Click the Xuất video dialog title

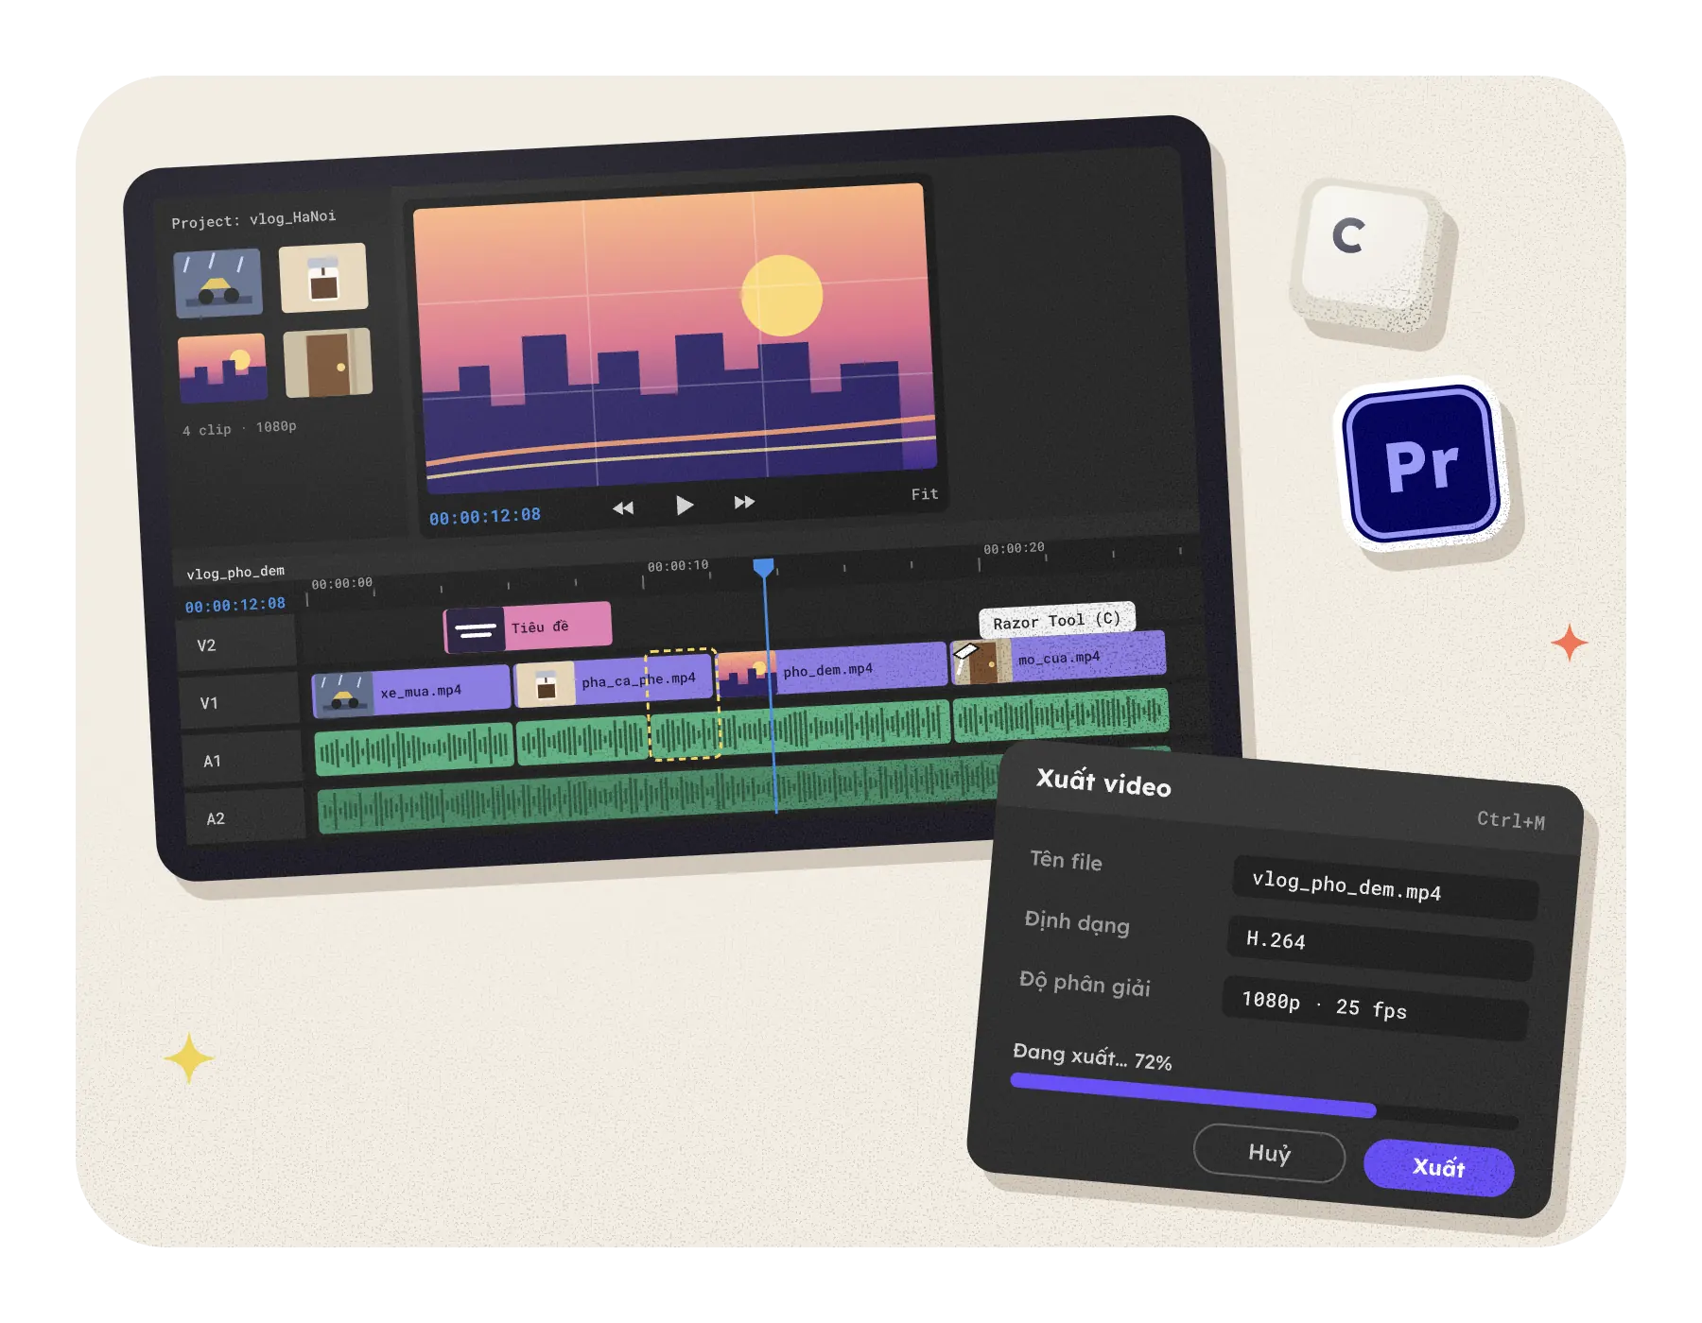pyautogui.click(x=1103, y=782)
